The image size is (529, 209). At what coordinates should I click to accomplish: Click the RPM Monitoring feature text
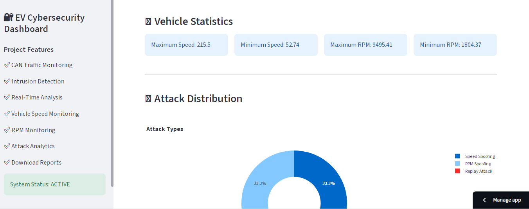(x=33, y=130)
